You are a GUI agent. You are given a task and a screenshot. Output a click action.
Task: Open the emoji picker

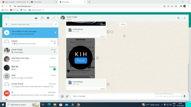click(x=62, y=96)
